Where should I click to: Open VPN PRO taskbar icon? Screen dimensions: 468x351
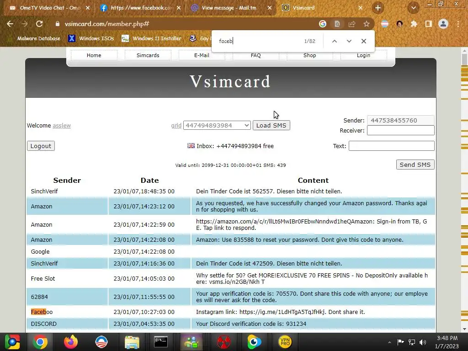[285, 342]
